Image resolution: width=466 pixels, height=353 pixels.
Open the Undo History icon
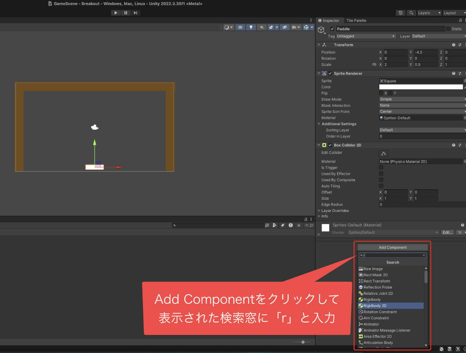[400, 13]
